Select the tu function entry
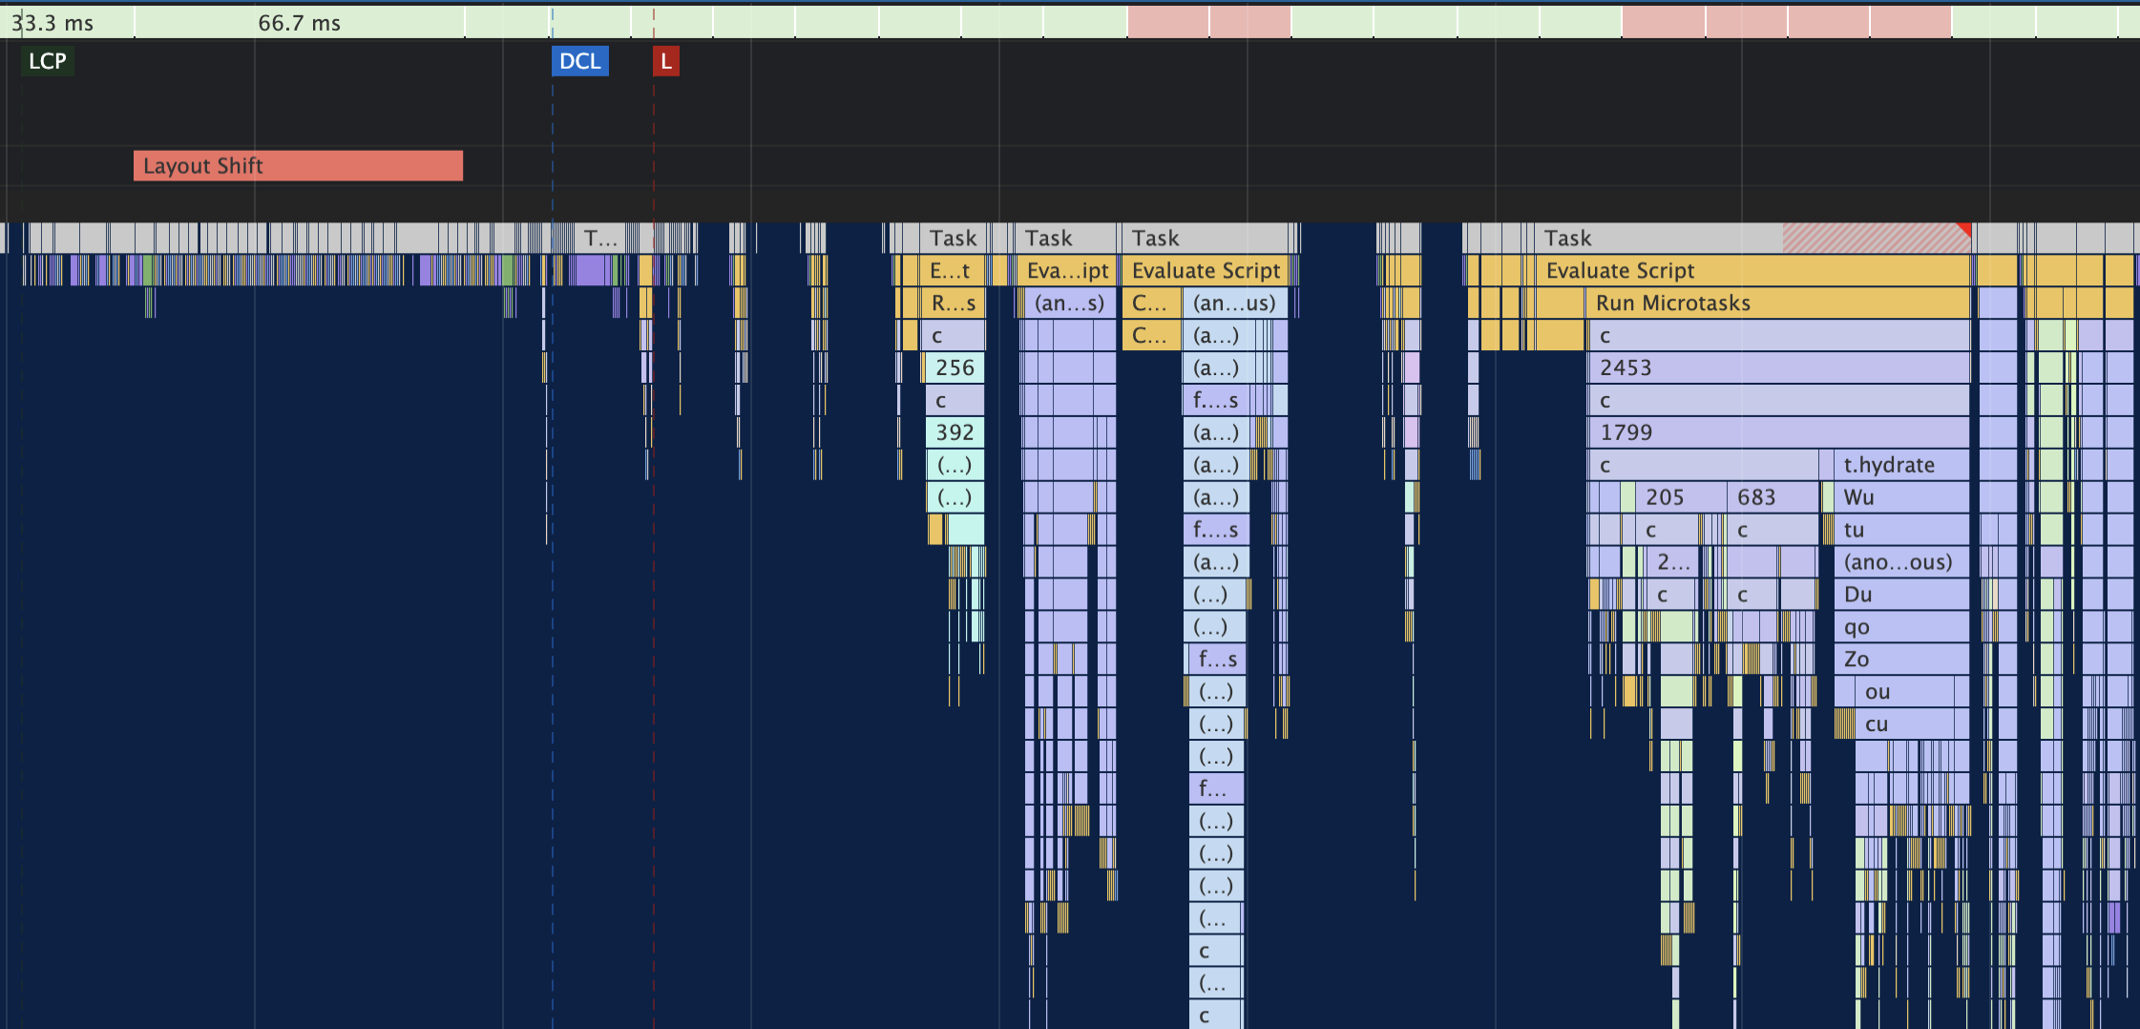 (1902, 530)
